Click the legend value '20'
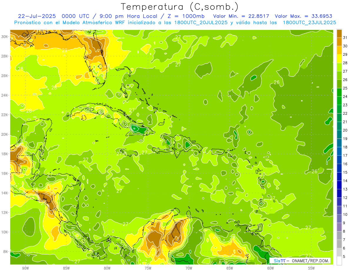 pos(345,130)
